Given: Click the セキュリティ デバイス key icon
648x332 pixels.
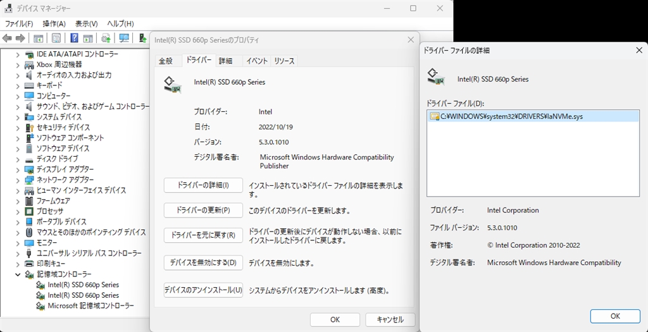Looking at the screenshot, I should click(29, 128).
